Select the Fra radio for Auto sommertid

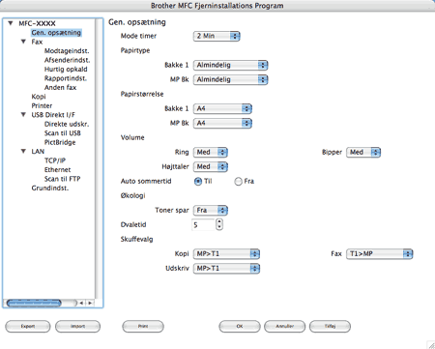pyautogui.click(x=238, y=182)
